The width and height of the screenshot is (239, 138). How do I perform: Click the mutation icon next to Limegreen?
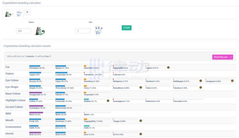point(232,81)
